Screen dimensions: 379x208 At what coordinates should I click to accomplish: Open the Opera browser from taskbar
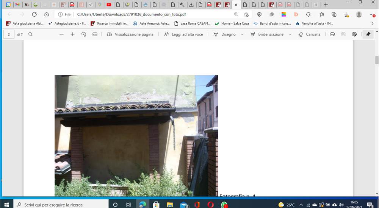210,205
